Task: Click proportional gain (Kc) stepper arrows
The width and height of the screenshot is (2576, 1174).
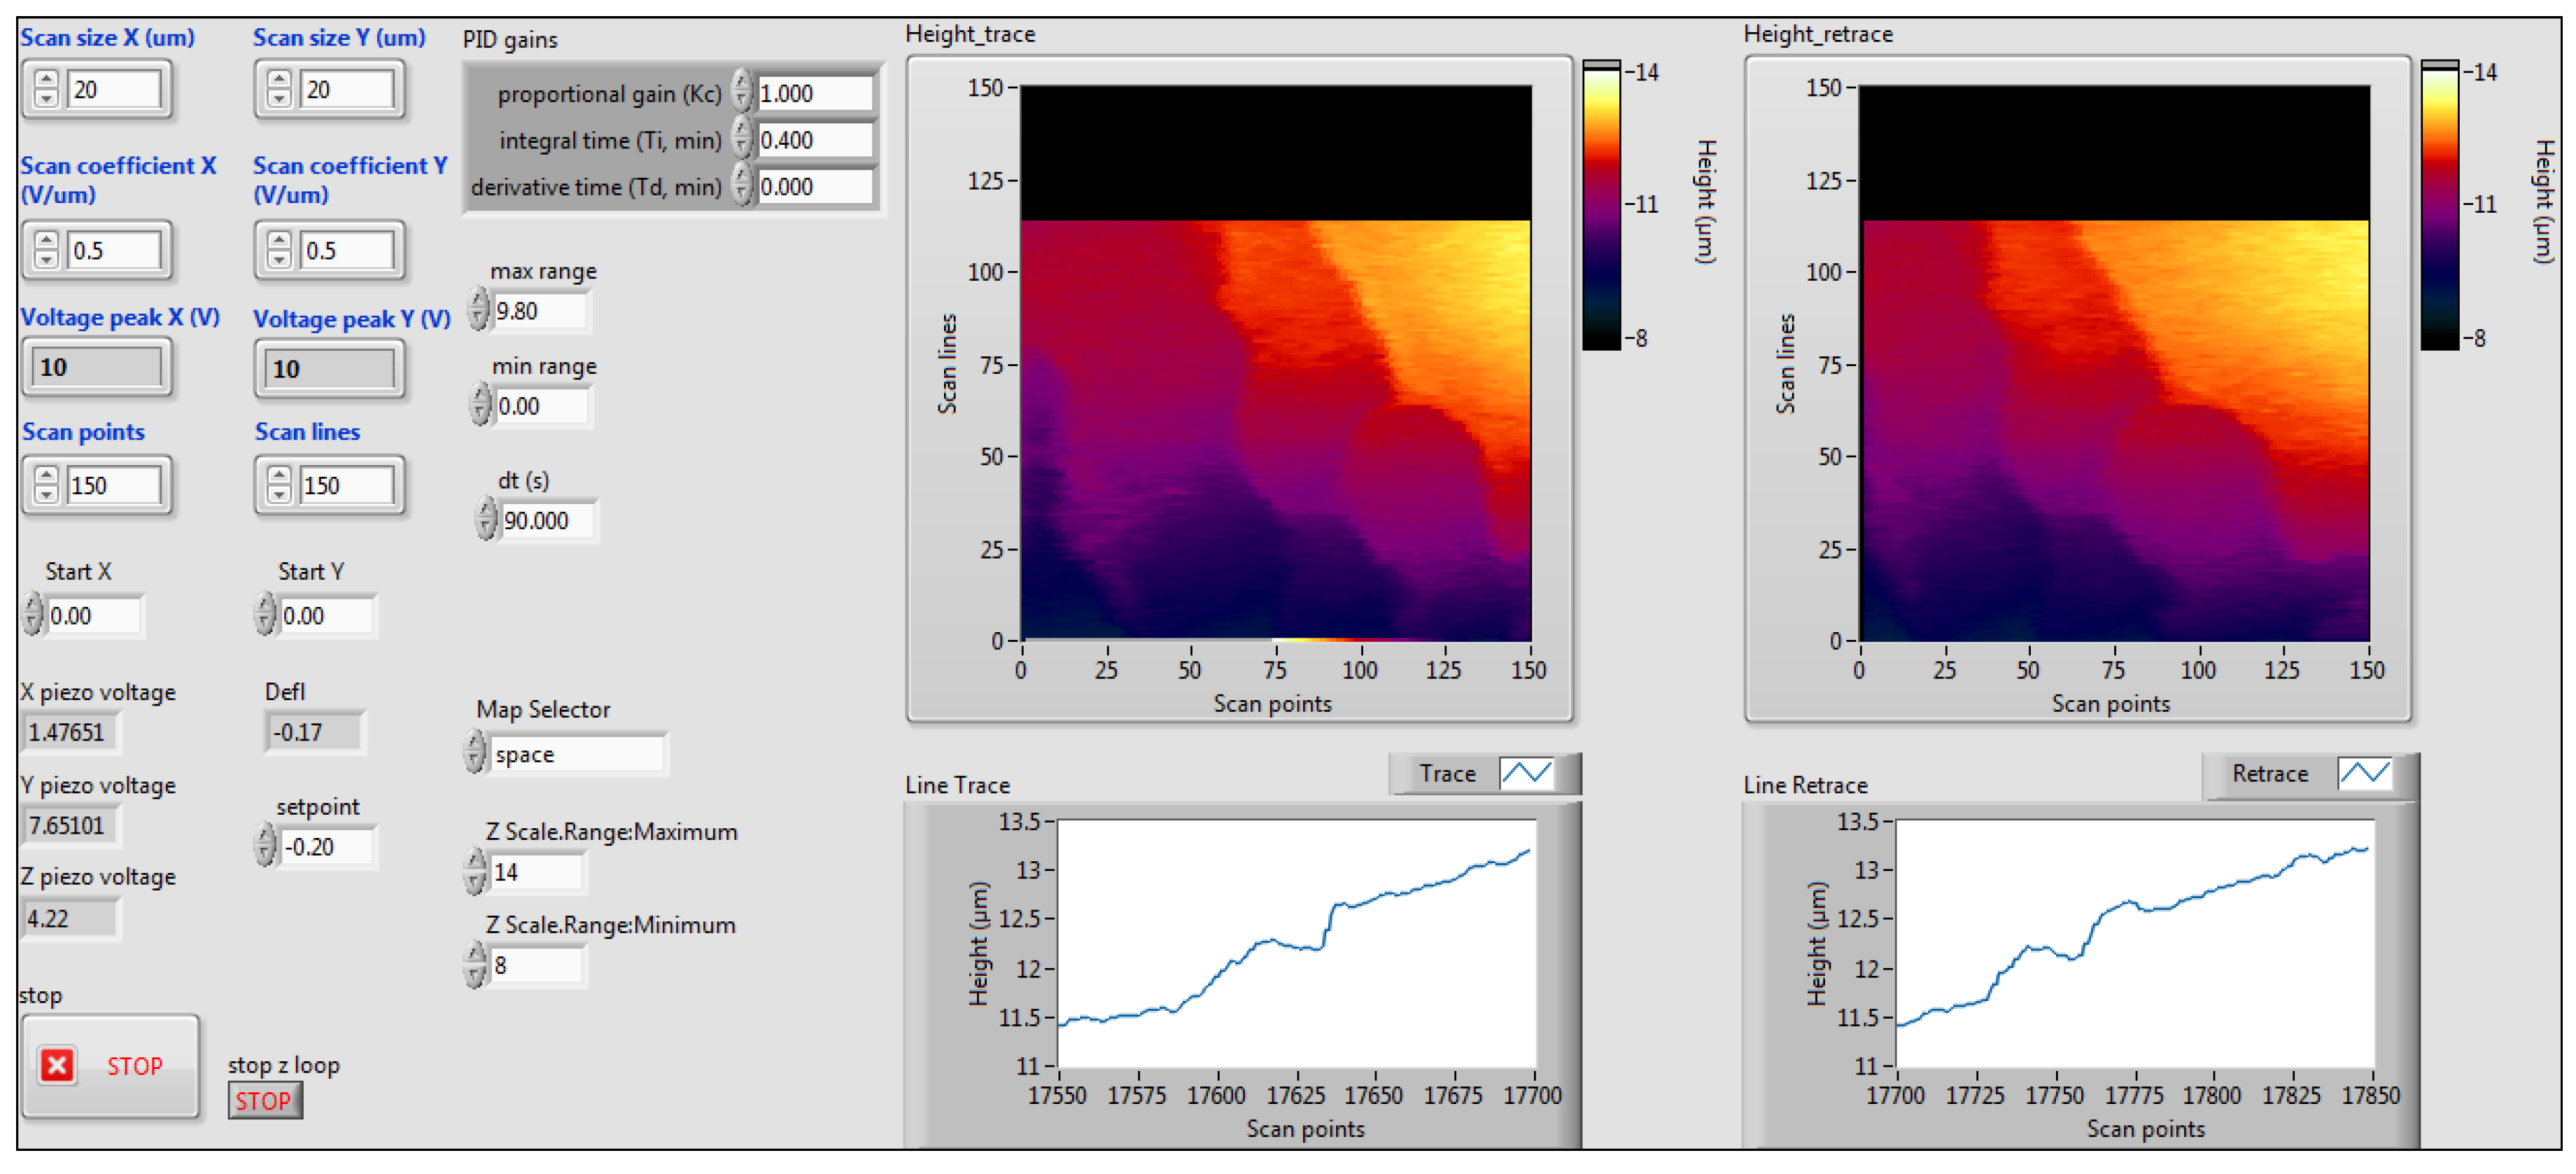Action: (x=741, y=92)
